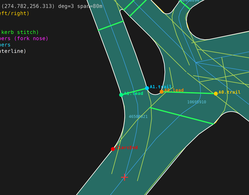The image size is (249, 195).
Task: Click the 'A0.lead' label text
Action: (x=174, y=90)
